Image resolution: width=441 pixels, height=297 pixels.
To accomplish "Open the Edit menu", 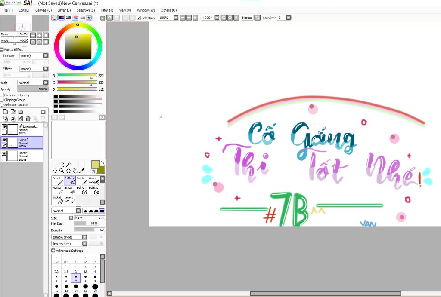I will point(24,10).
